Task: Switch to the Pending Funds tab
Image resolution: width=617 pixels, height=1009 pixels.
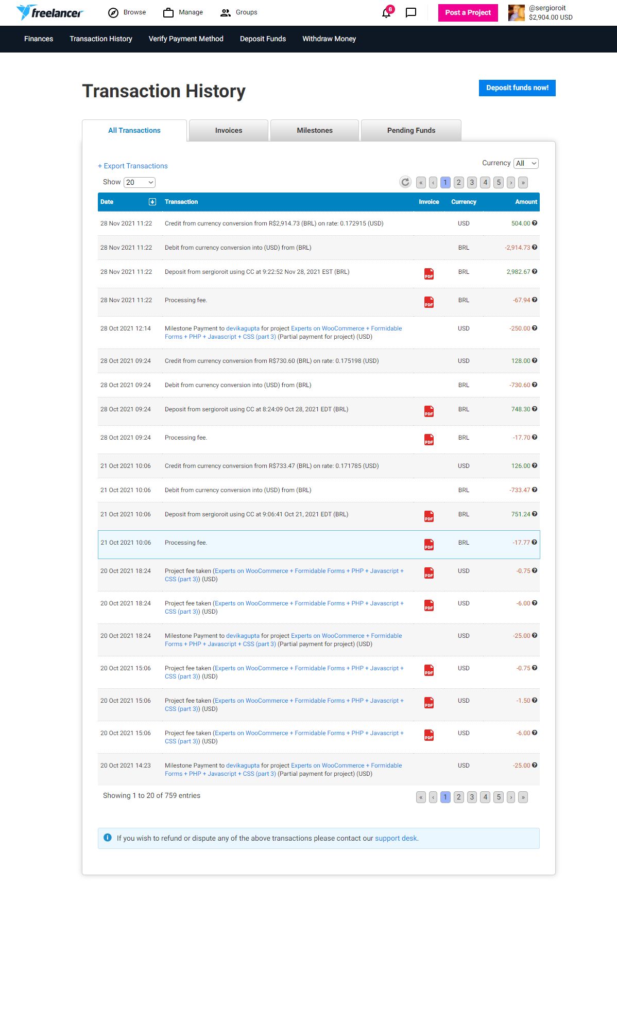Action: click(411, 130)
